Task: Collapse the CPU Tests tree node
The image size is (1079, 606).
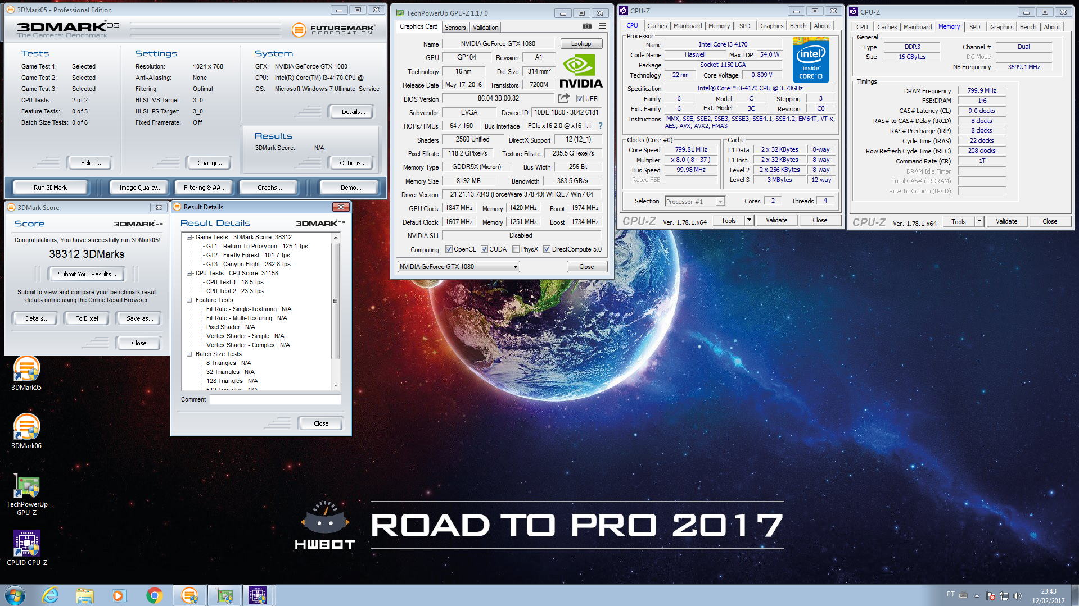Action: 189,273
